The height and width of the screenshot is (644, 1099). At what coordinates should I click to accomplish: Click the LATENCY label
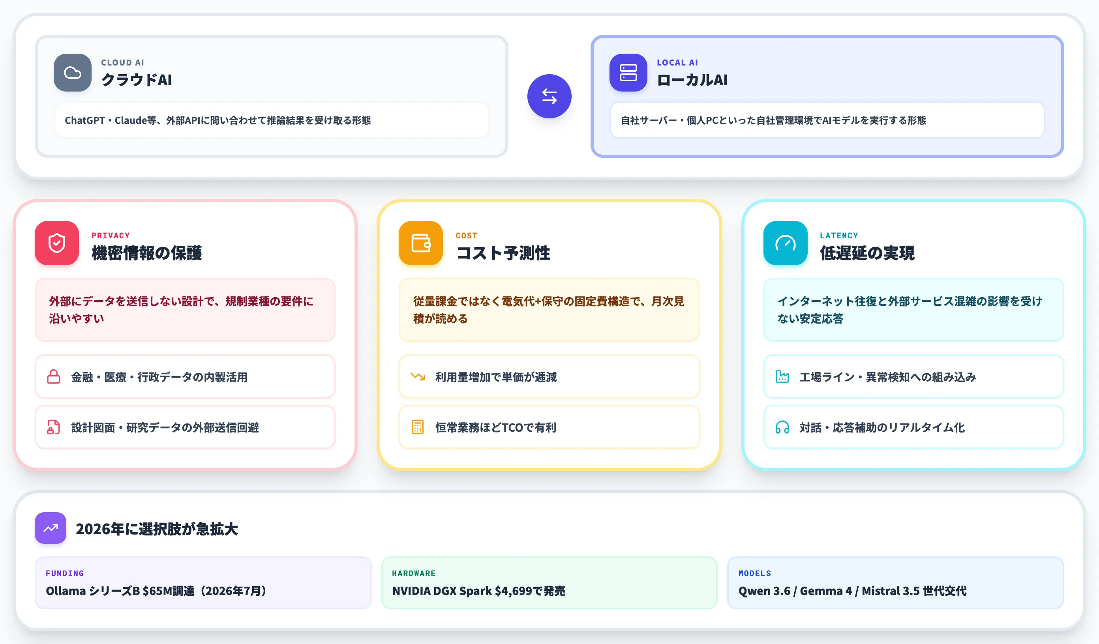coord(839,236)
